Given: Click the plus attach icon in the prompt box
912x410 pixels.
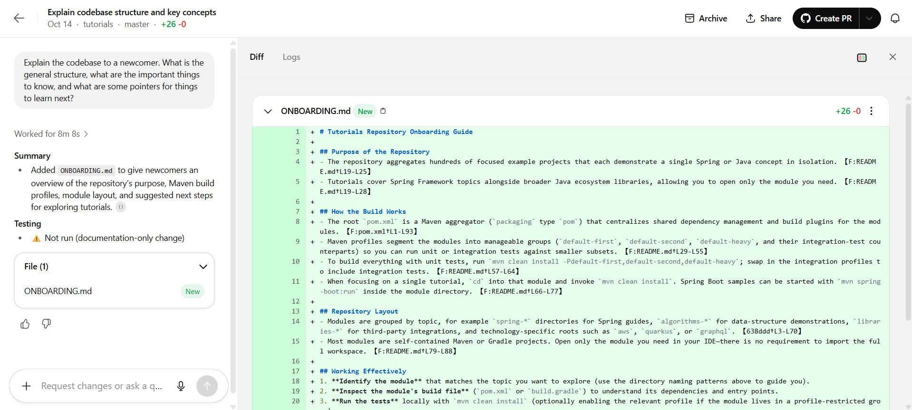Looking at the screenshot, I should point(27,386).
